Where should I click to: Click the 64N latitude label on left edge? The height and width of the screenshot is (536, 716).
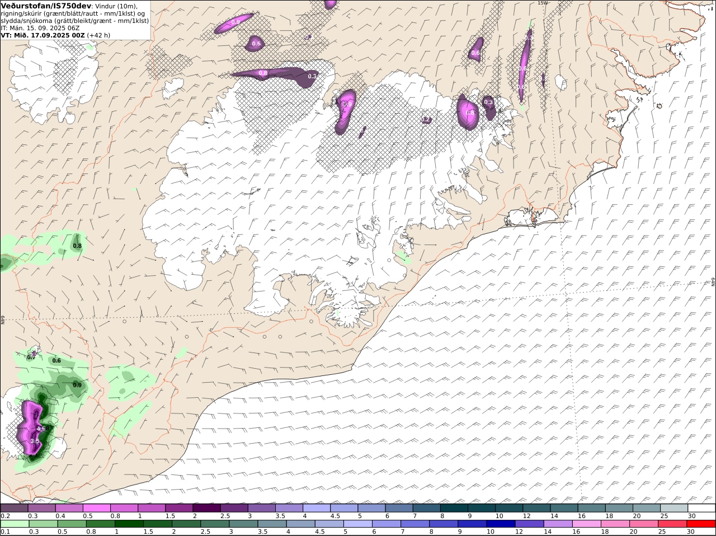point(3,319)
